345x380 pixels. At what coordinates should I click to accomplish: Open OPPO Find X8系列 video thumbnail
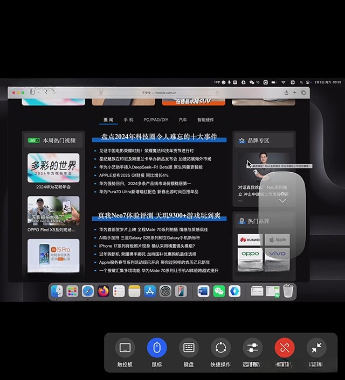(x=53, y=210)
